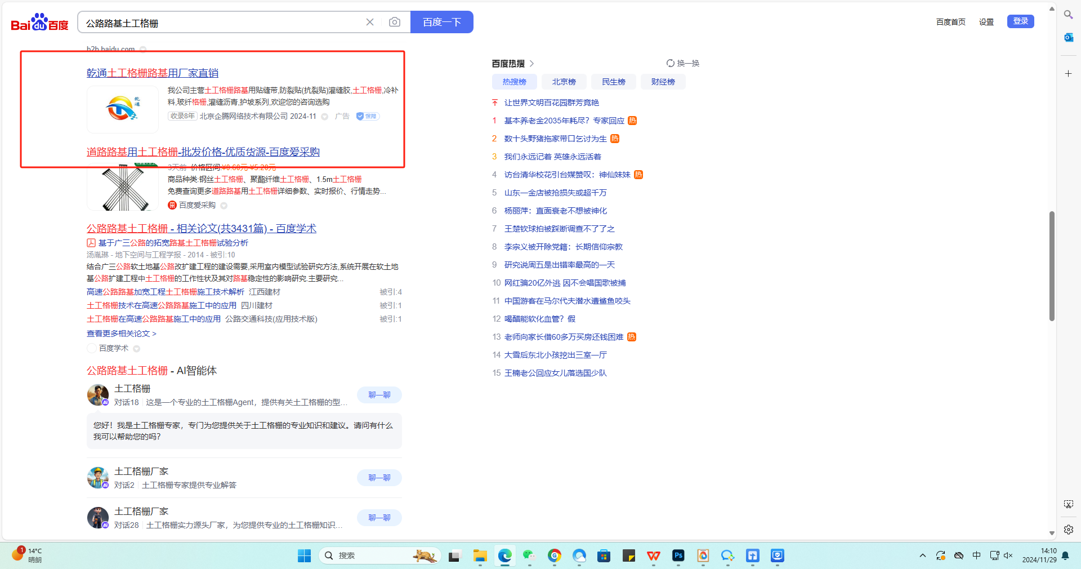This screenshot has height=569, width=1081.
Task: Open the Outlook sidebar icon
Action: click(1068, 37)
